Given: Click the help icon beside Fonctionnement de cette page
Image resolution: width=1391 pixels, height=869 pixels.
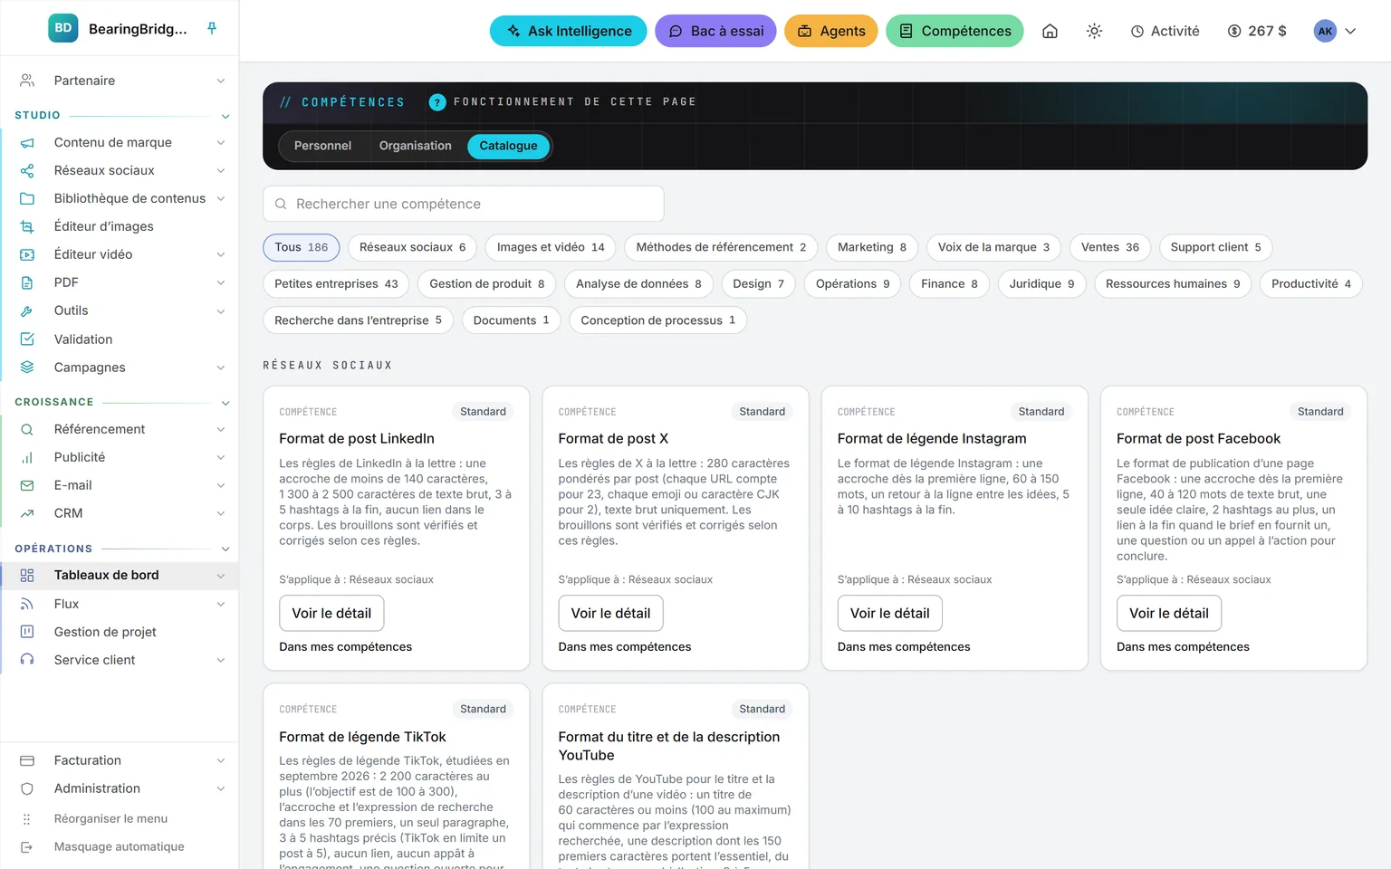Looking at the screenshot, I should coord(437,102).
